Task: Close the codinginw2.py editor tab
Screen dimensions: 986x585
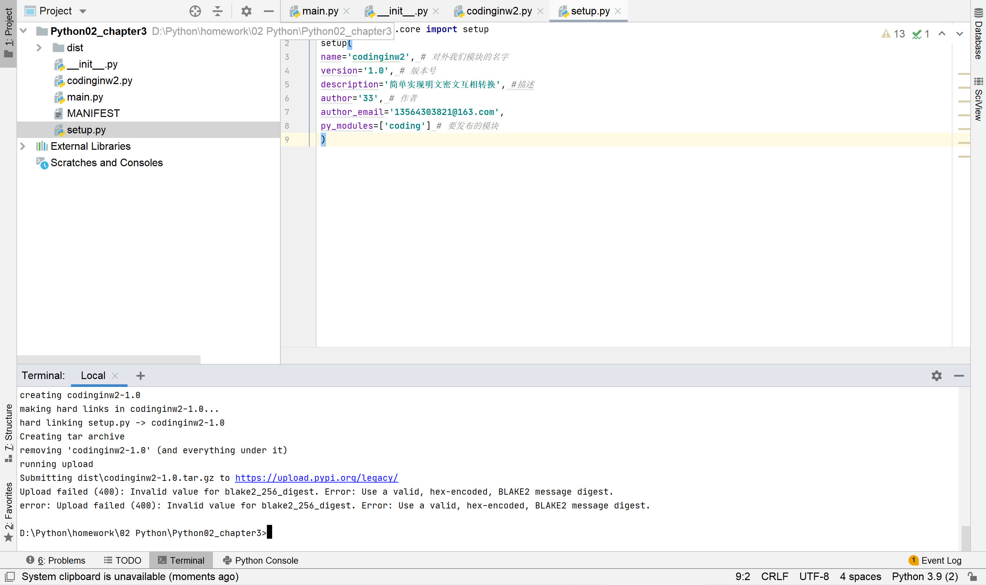Action: [x=540, y=11]
